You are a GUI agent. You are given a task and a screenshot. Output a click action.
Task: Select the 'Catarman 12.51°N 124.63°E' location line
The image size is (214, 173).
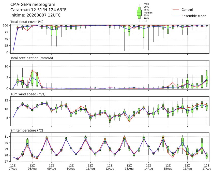pyautogui.click(x=38, y=10)
